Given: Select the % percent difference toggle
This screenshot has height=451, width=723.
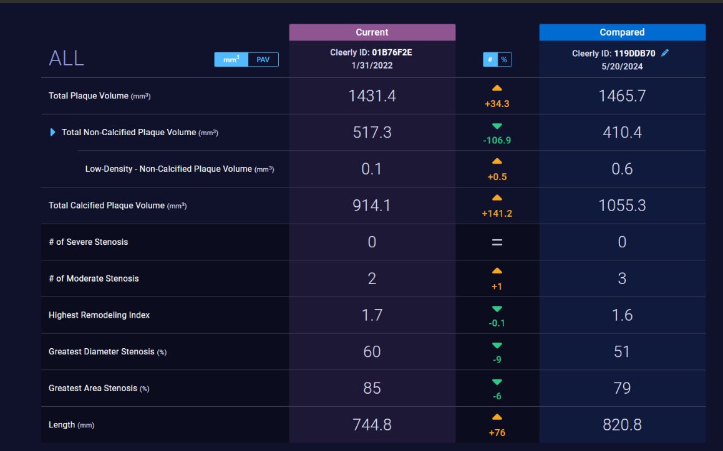Looking at the screenshot, I should 505,59.
